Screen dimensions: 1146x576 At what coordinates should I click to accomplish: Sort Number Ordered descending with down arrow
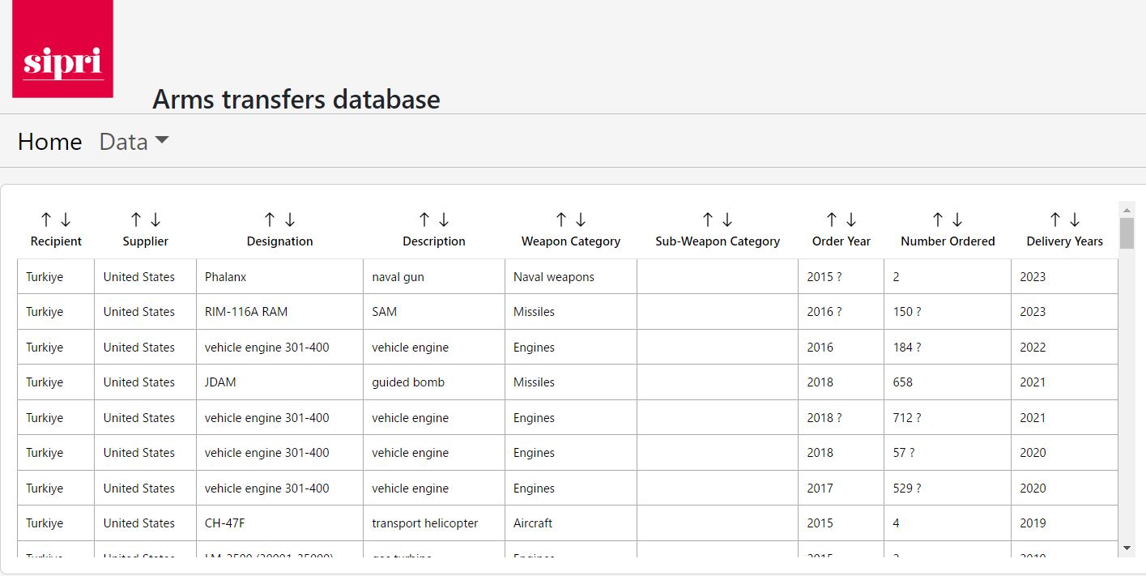957,220
